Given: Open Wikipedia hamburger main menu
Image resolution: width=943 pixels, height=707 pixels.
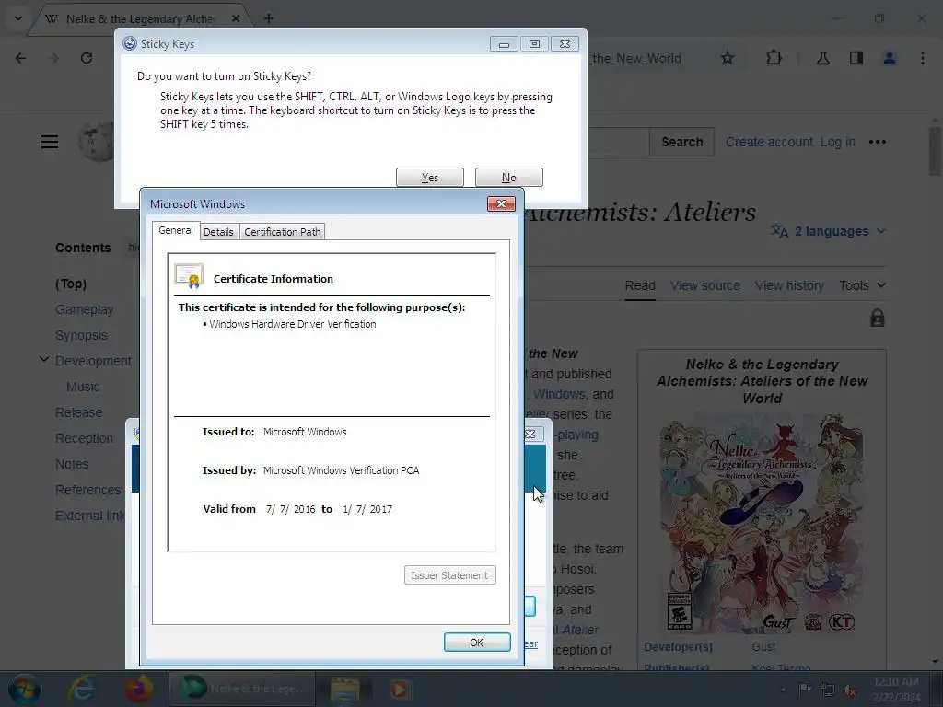Looking at the screenshot, I should [x=50, y=142].
